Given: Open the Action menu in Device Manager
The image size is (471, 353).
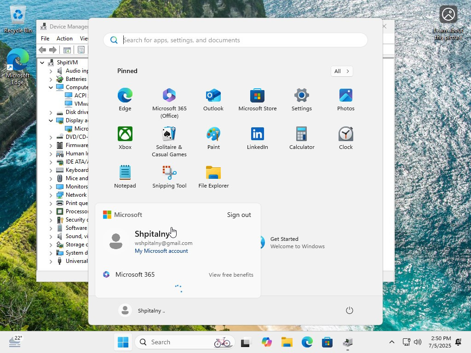Looking at the screenshot, I should [64, 39].
